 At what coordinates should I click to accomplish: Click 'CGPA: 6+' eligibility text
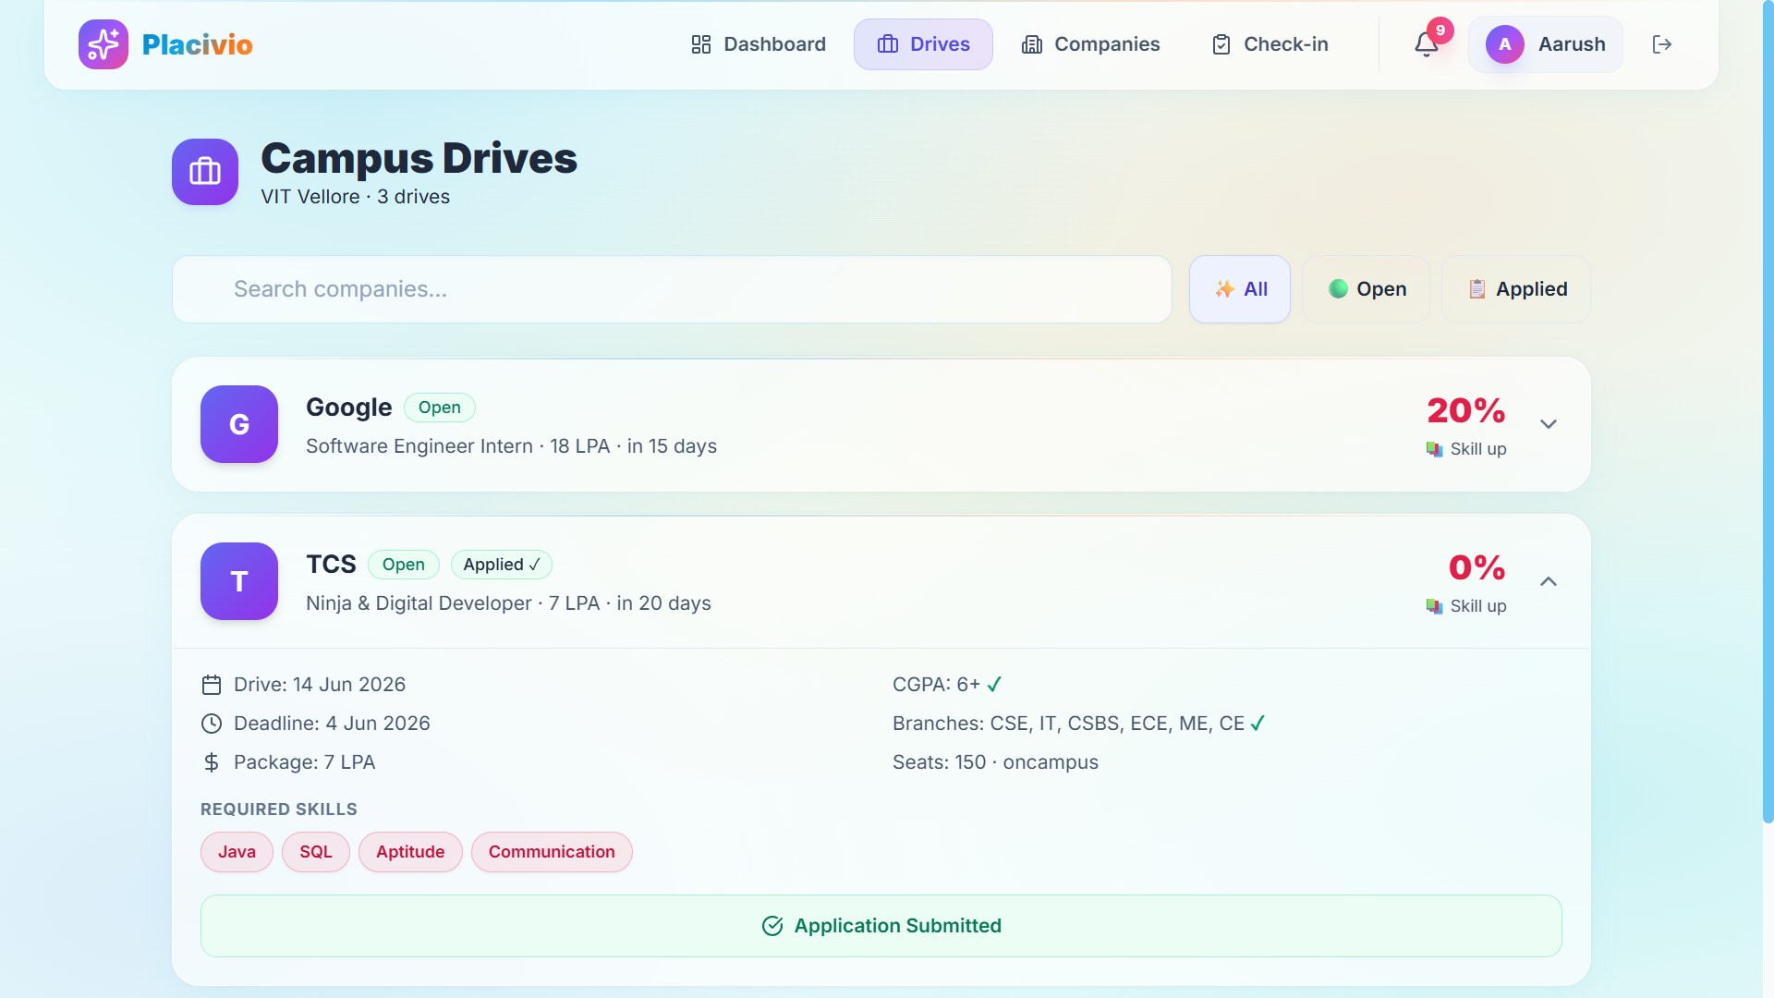pos(936,685)
